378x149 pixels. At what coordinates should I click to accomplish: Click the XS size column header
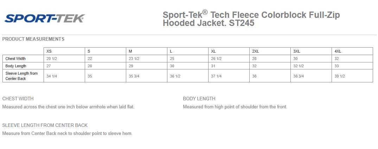pos(49,51)
